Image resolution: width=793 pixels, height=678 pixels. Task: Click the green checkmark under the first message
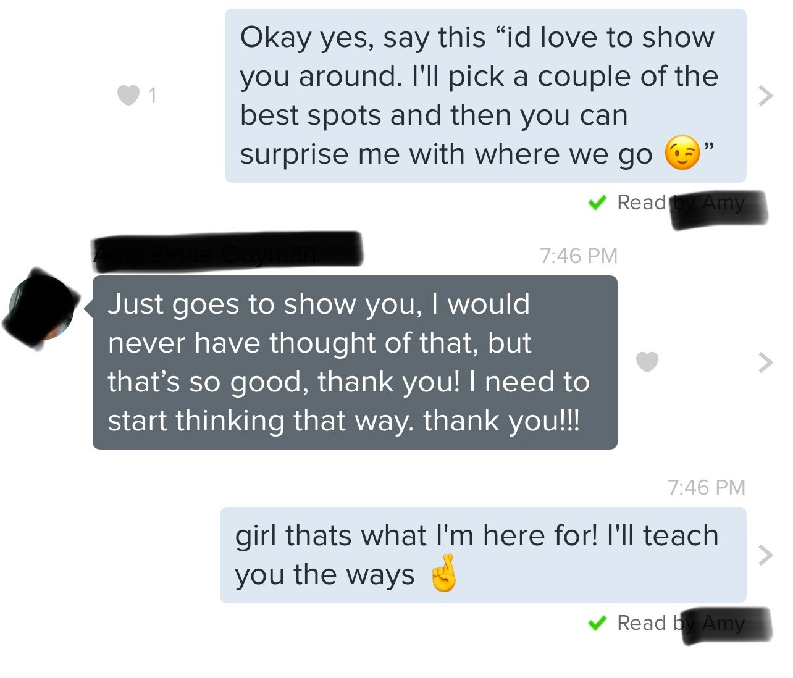coord(597,203)
